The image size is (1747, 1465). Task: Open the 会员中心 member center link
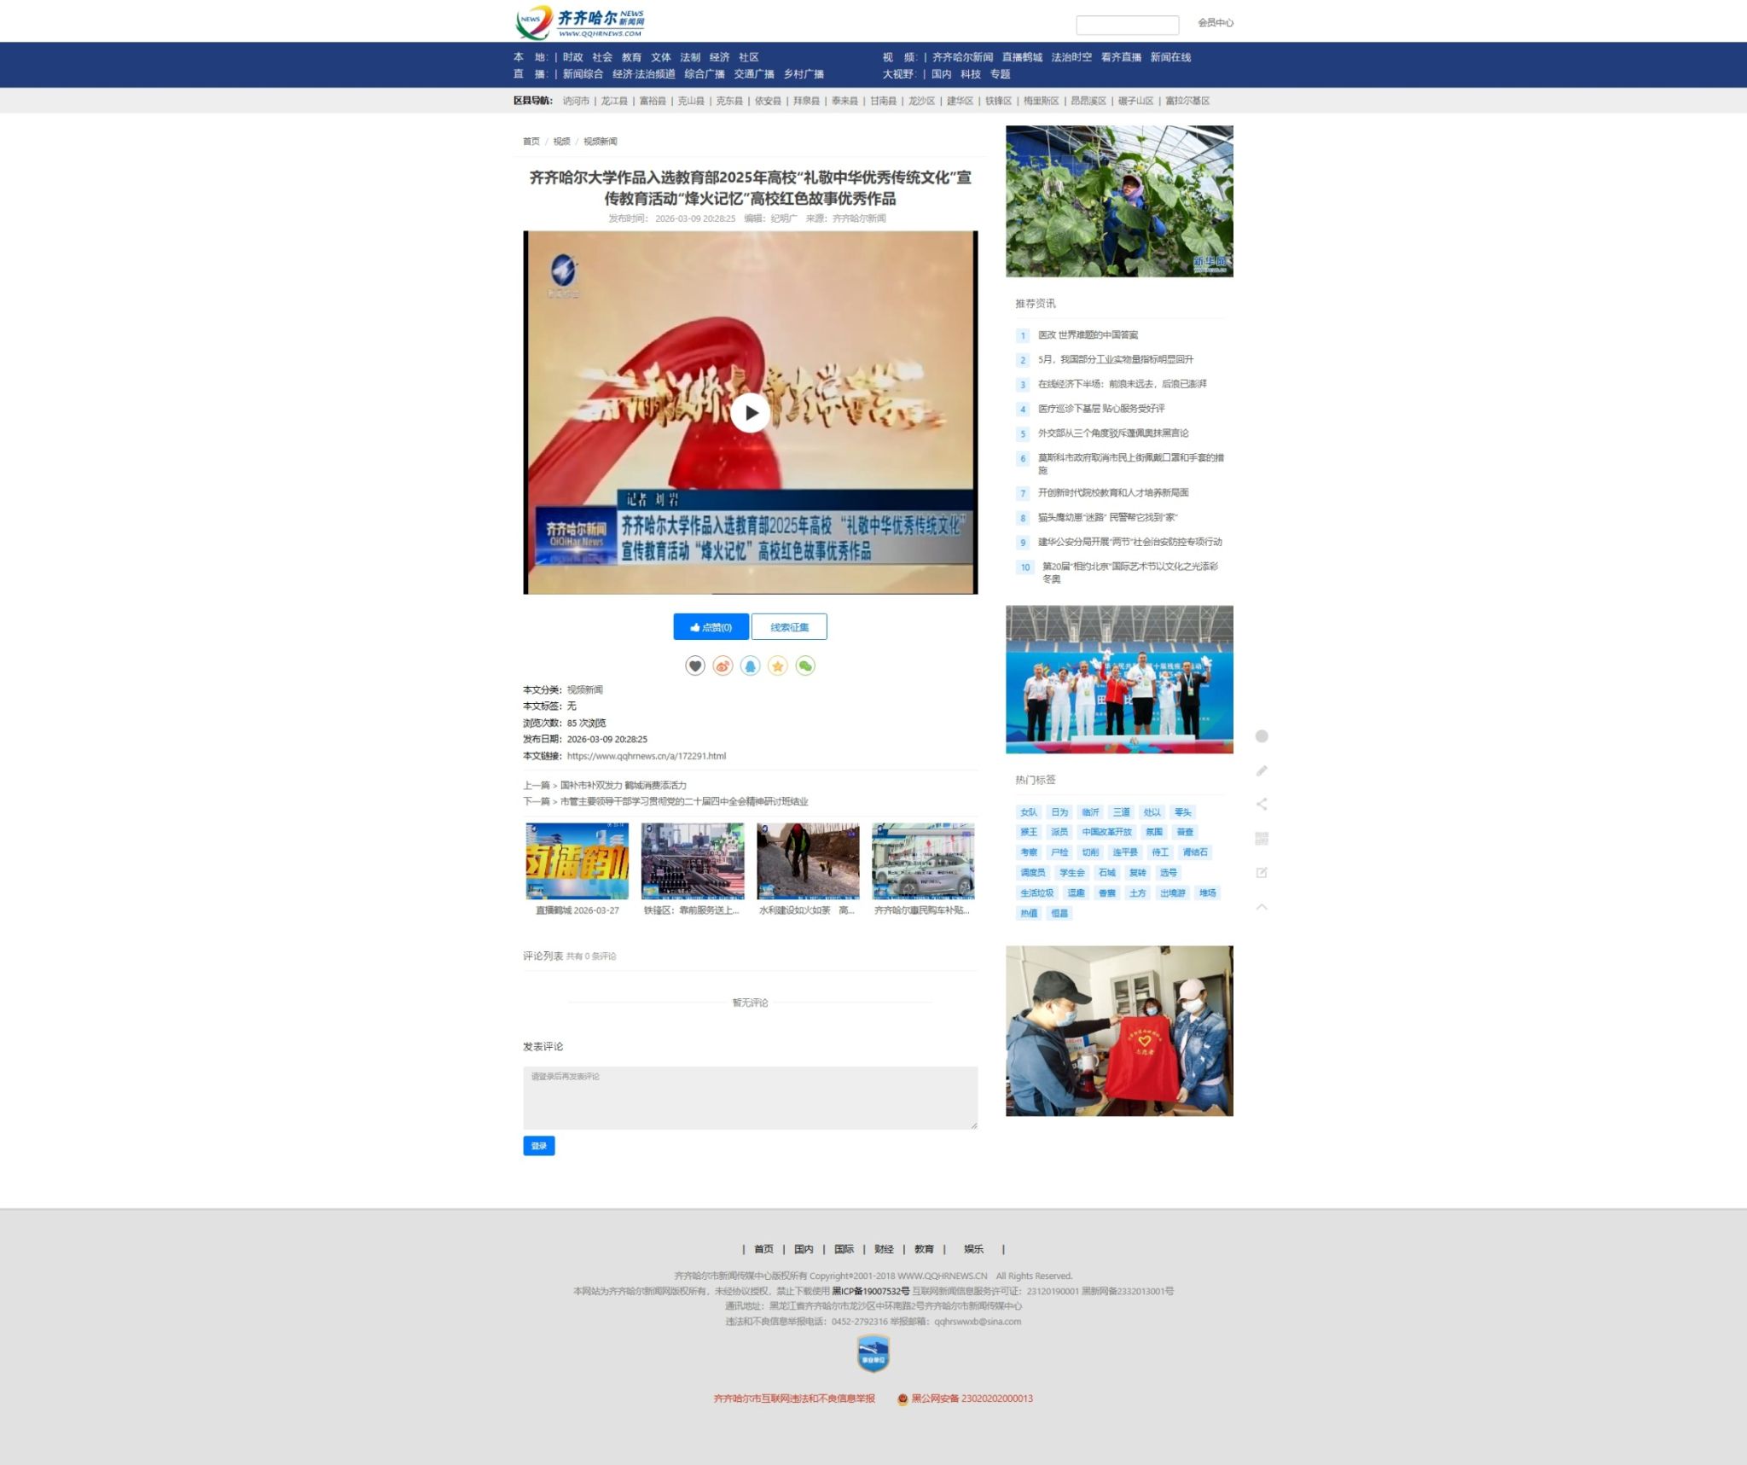(x=1215, y=23)
